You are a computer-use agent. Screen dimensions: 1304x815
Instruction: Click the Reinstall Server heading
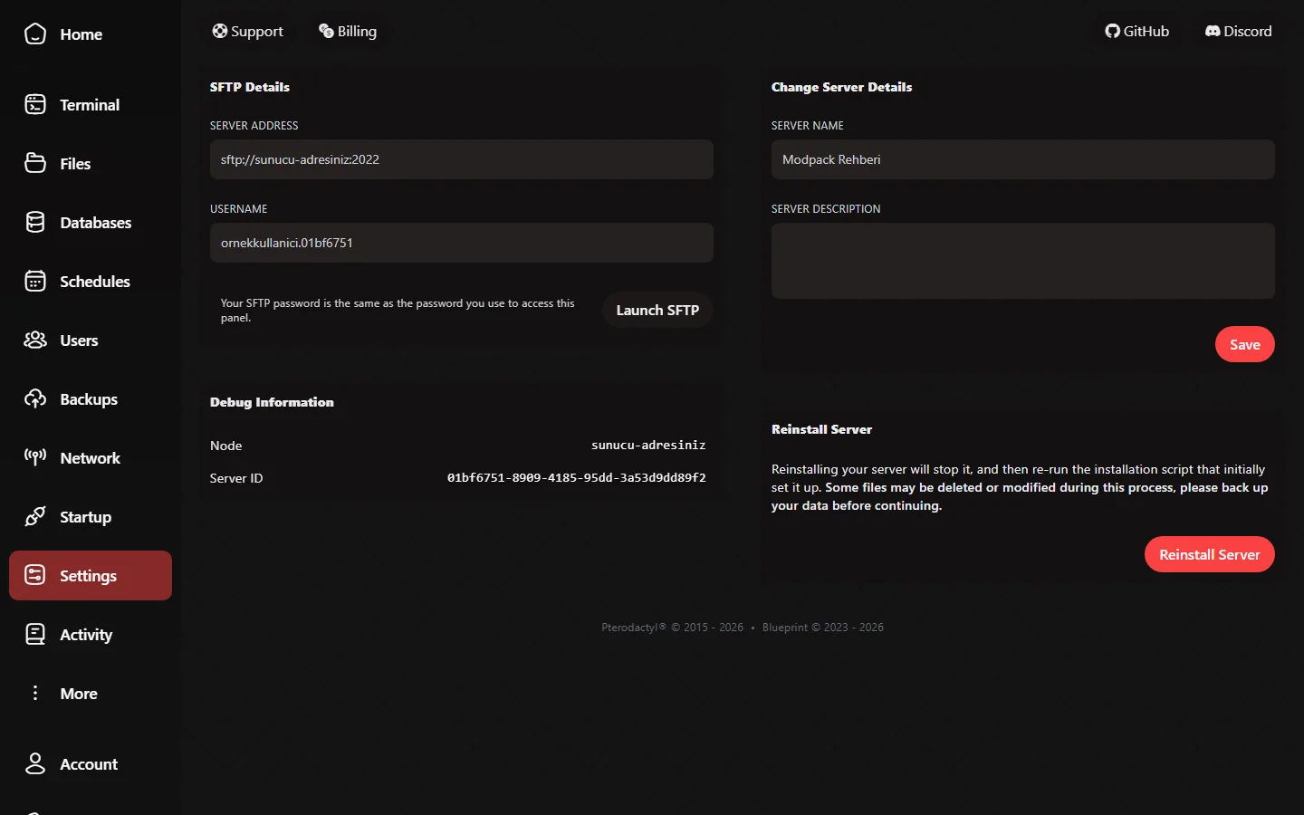821,429
